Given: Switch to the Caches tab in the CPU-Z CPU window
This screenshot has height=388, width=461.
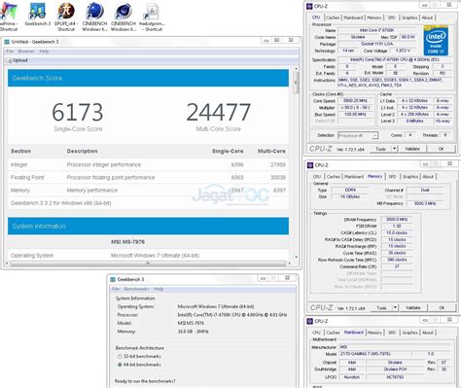Looking at the screenshot, I should pyautogui.click(x=333, y=18).
